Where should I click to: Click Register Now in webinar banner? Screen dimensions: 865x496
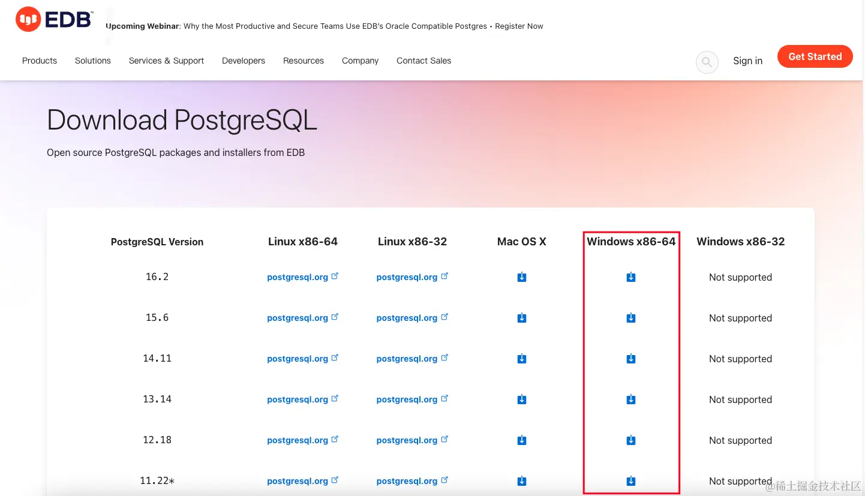click(519, 26)
